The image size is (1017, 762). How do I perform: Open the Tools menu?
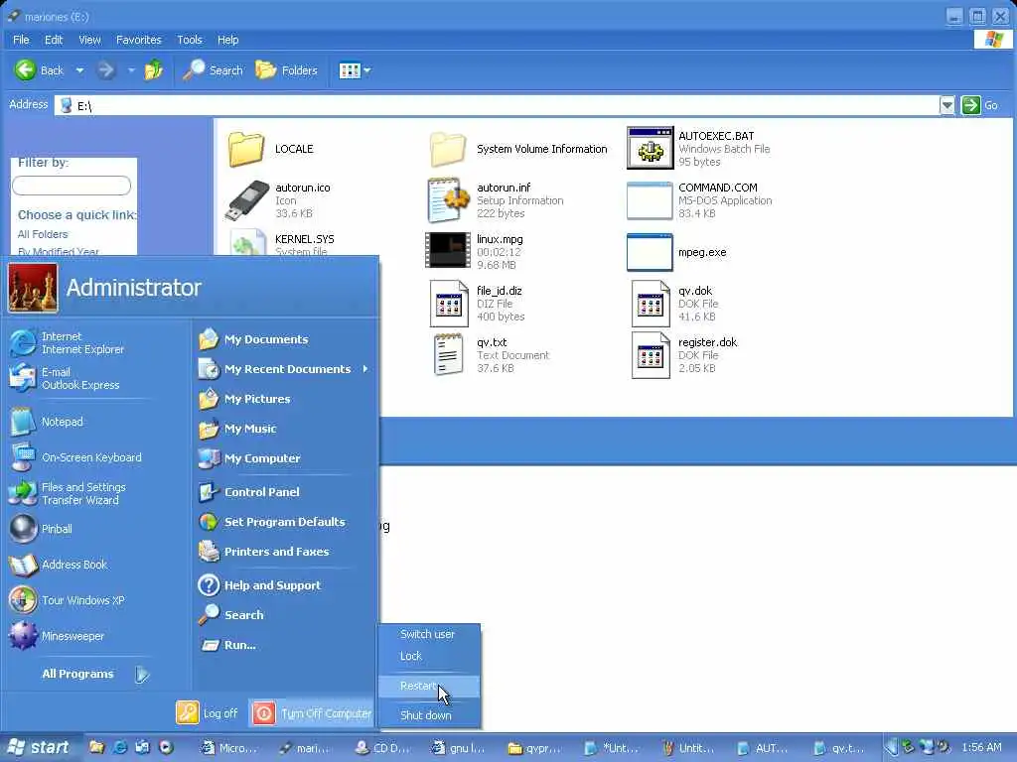click(190, 40)
